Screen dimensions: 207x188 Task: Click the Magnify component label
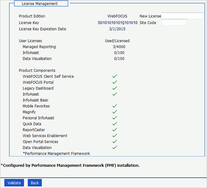pos(29,112)
